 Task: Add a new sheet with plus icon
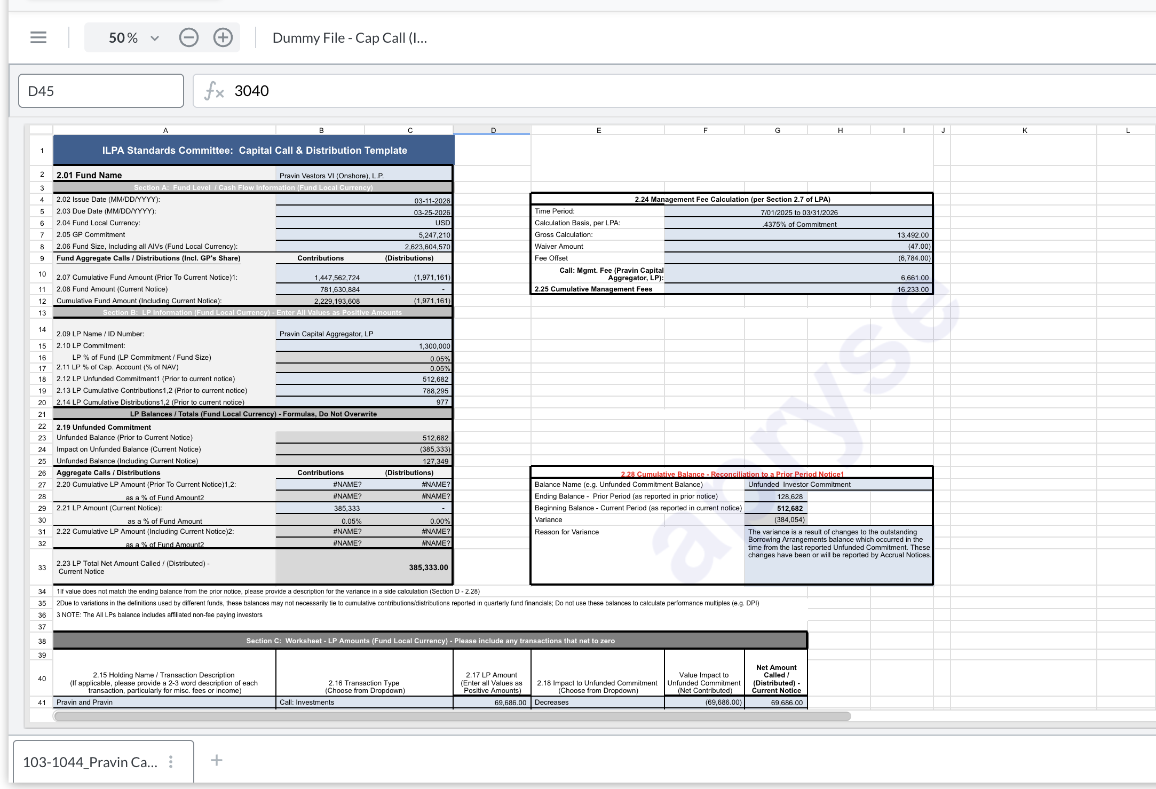click(216, 761)
